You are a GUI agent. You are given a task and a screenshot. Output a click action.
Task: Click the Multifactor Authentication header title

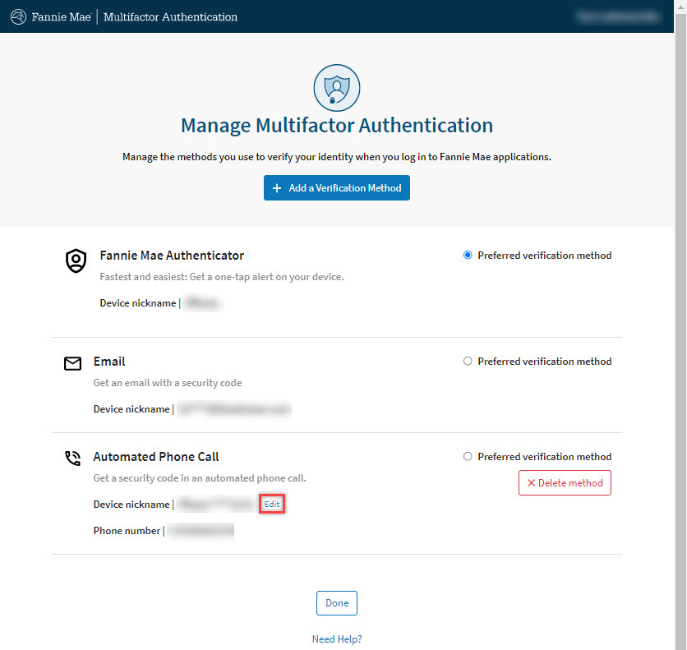pos(170,17)
